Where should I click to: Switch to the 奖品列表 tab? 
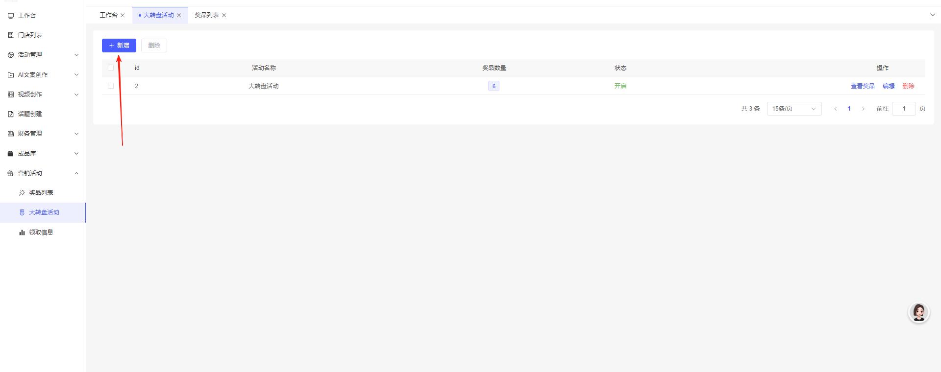[x=206, y=15]
